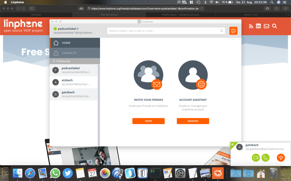Open the LinkedIn icon on linphone site

pyautogui.click(x=258, y=26)
